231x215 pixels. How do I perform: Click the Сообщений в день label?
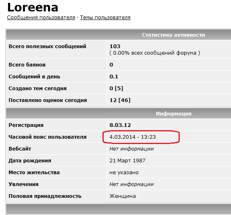point(34,77)
